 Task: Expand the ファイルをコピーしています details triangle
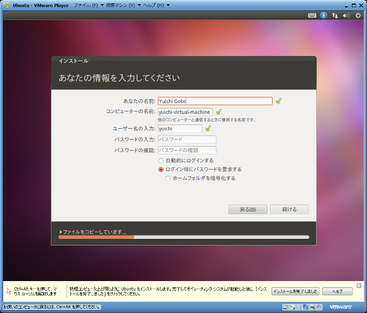pos(61,232)
